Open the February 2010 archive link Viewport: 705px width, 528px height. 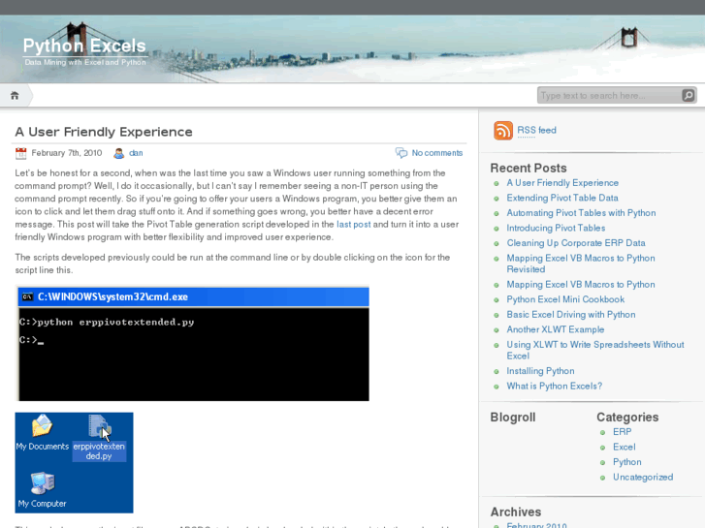pyautogui.click(x=536, y=525)
